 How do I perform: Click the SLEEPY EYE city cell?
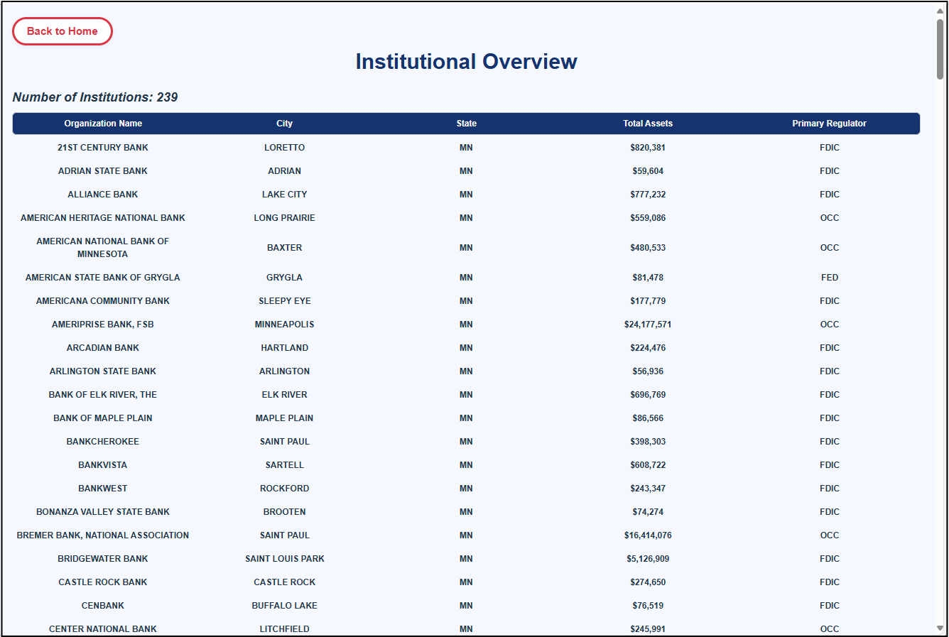click(x=284, y=301)
